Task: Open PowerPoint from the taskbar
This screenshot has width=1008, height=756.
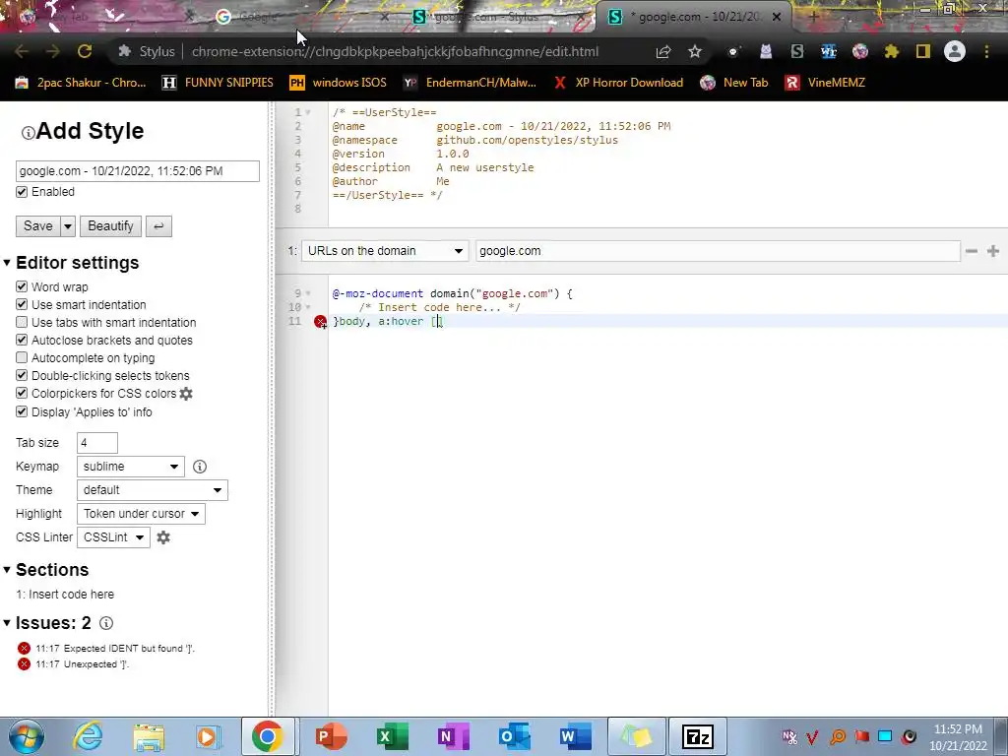Action: point(331,737)
